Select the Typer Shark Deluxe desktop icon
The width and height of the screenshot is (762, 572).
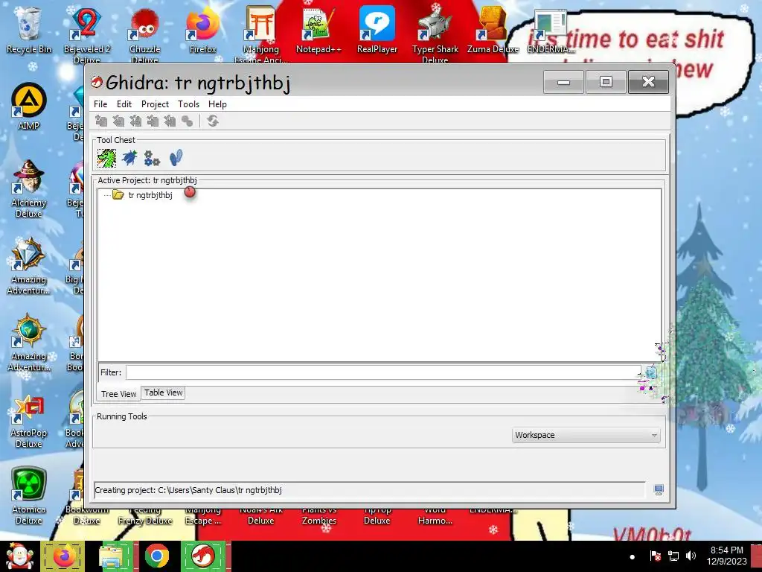435,35
